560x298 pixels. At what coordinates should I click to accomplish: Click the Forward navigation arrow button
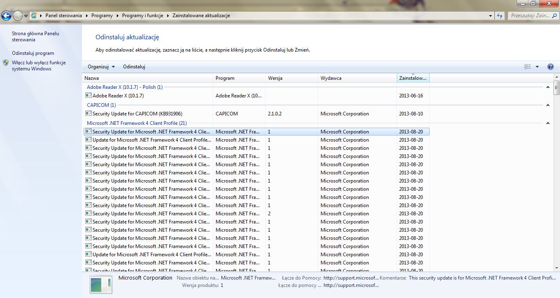(18, 16)
